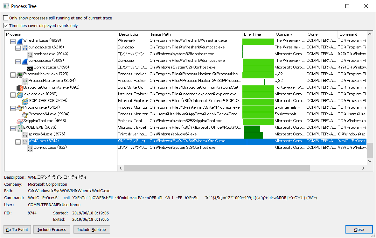
Task: Click the Process column header
Action: point(61,34)
